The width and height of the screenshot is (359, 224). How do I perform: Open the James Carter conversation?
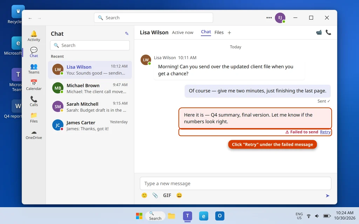(90, 125)
